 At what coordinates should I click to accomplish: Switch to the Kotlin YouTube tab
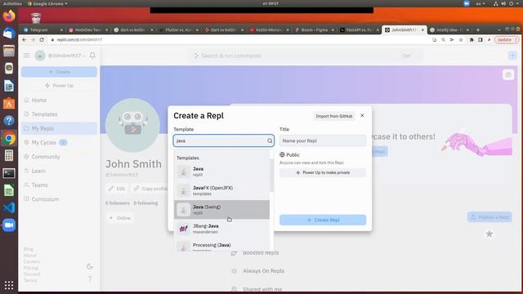(269, 29)
